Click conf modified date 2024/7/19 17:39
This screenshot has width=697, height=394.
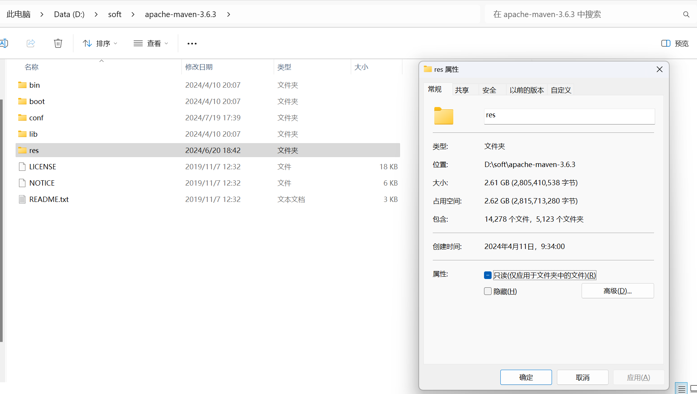pos(213,118)
